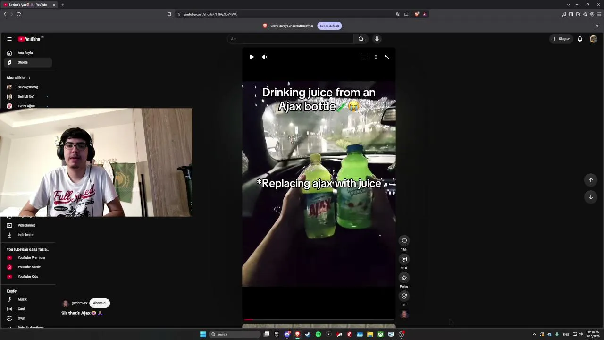Viewport: 604px width, 340px height.
Task: Go to the next Short
Action: (x=590, y=197)
